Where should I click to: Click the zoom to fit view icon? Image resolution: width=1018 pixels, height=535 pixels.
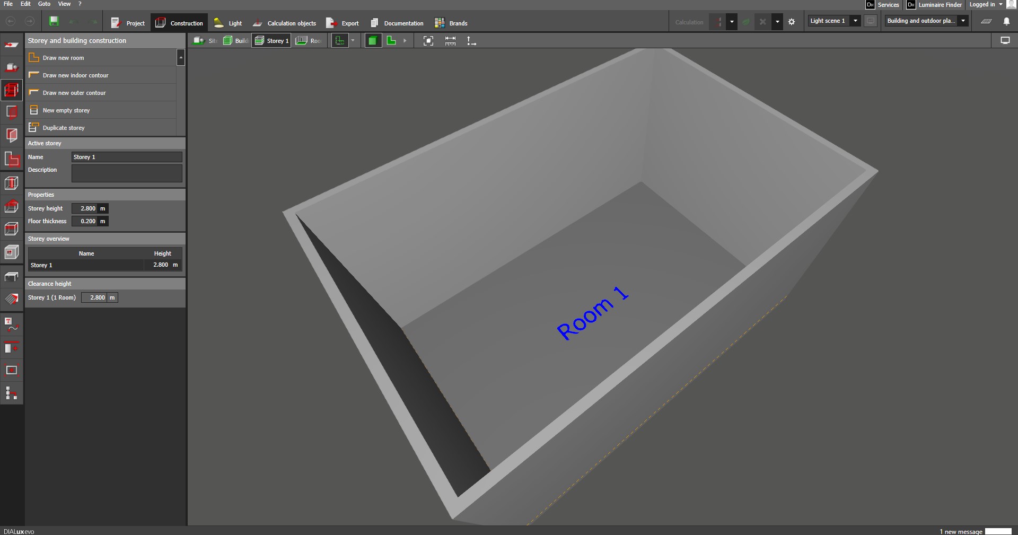(428, 41)
